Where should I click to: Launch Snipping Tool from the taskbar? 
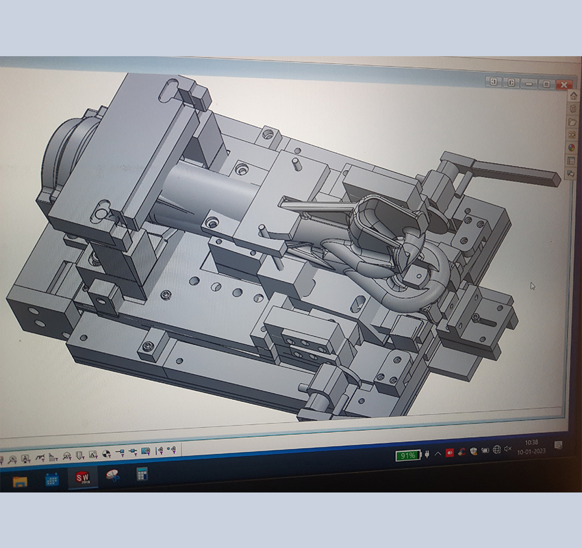[112, 475]
